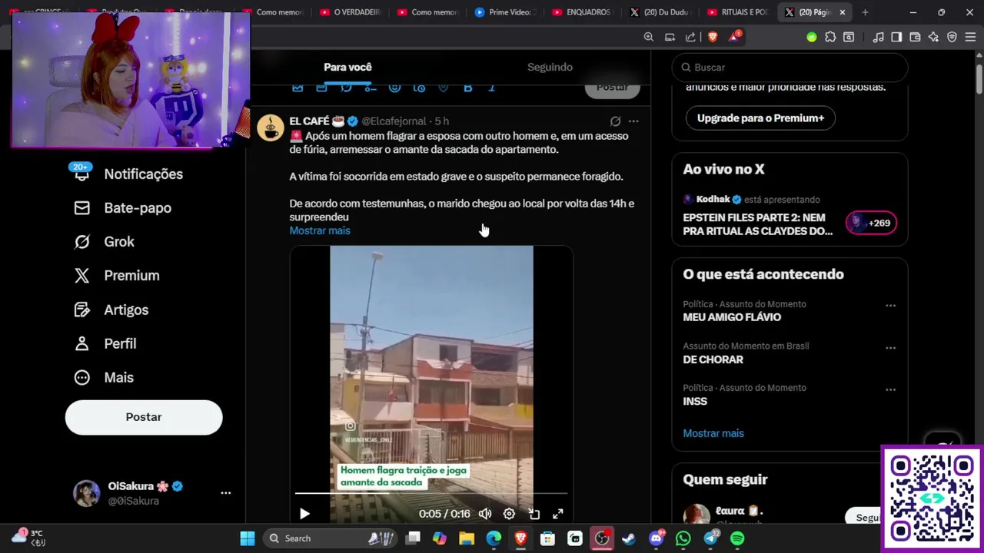The height and width of the screenshot is (553, 984).
Task: Open options for INSS trend
Action: 890,389
